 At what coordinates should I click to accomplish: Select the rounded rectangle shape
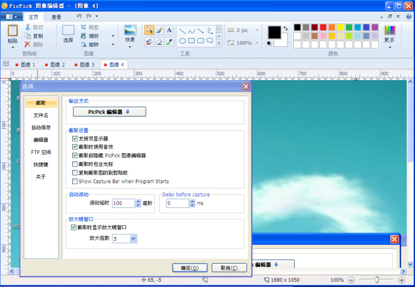point(201,41)
